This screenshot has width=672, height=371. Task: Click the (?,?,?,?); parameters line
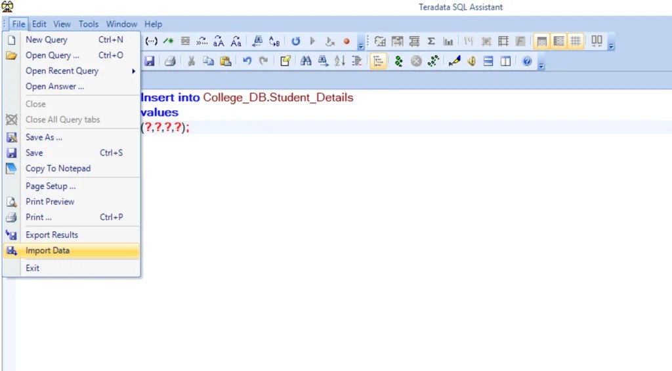click(165, 127)
